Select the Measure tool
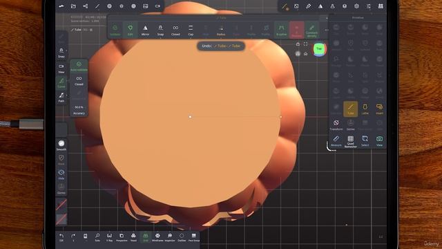This screenshot has height=249, width=442. pos(336,140)
